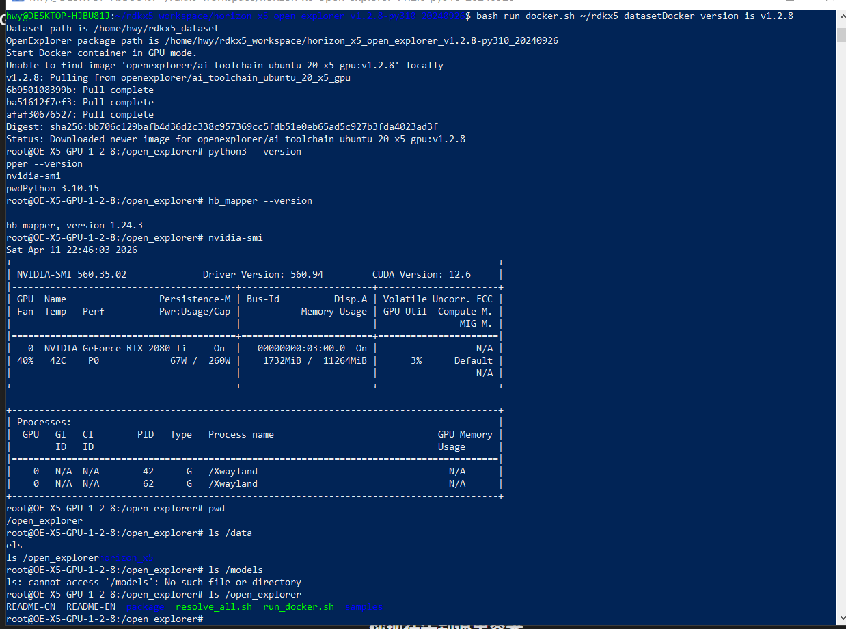Click the 'README-EN' file name
The width and height of the screenshot is (846, 629).
tap(91, 606)
